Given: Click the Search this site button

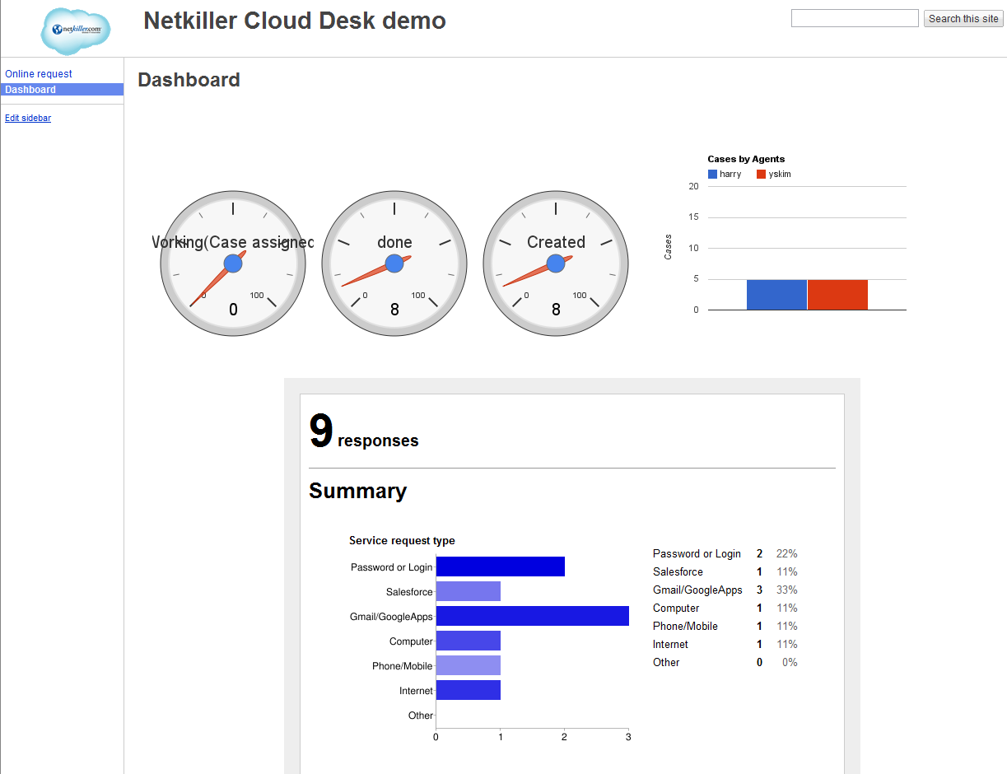Looking at the screenshot, I should [963, 19].
